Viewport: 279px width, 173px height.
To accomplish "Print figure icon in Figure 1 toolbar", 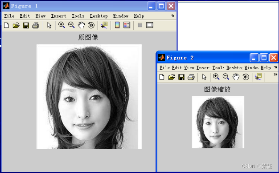I will (x=36, y=25).
